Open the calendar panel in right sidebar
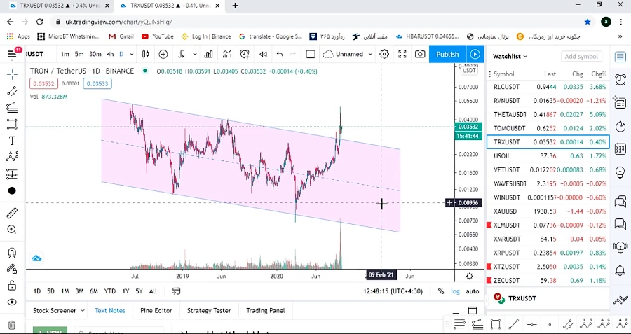This screenshot has width=631, height=334. point(620,148)
